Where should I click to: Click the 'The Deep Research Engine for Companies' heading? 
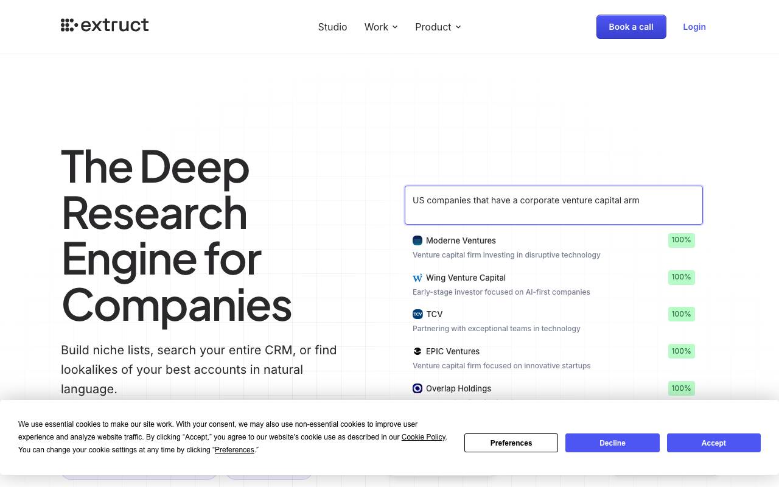click(x=176, y=236)
